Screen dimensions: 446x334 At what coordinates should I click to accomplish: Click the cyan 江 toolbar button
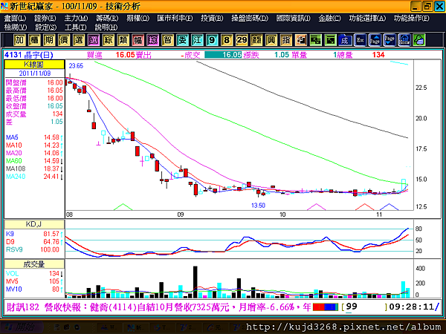pos(197,40)
